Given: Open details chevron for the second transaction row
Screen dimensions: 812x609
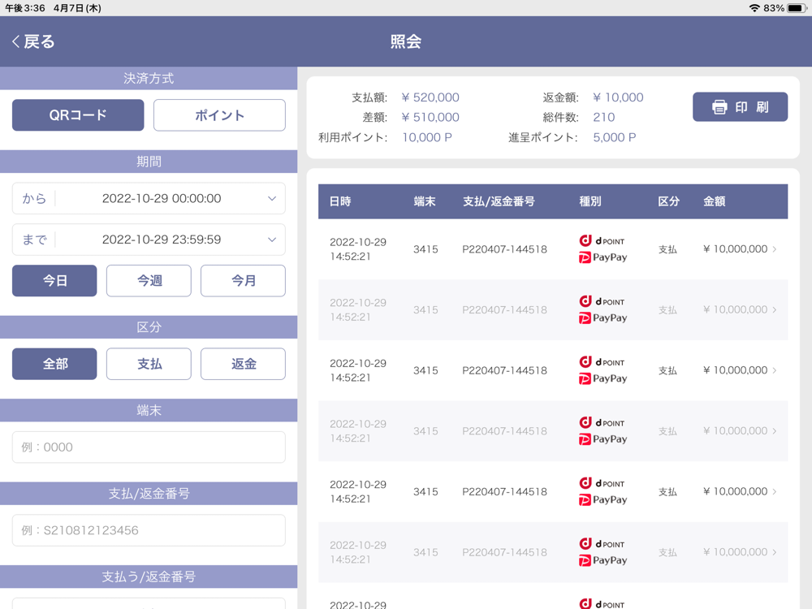Looking at the screenshot, I should 775,309.
